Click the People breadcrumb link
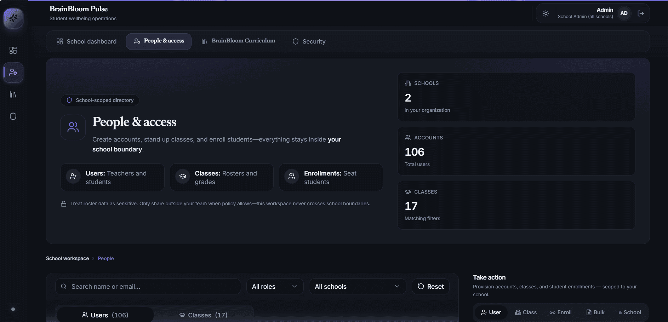 click(x=106, y=258)
